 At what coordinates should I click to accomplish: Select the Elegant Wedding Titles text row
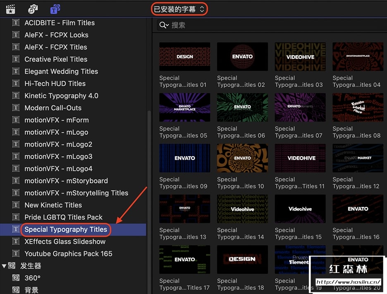pyautogui.click(x=61, y=71)
